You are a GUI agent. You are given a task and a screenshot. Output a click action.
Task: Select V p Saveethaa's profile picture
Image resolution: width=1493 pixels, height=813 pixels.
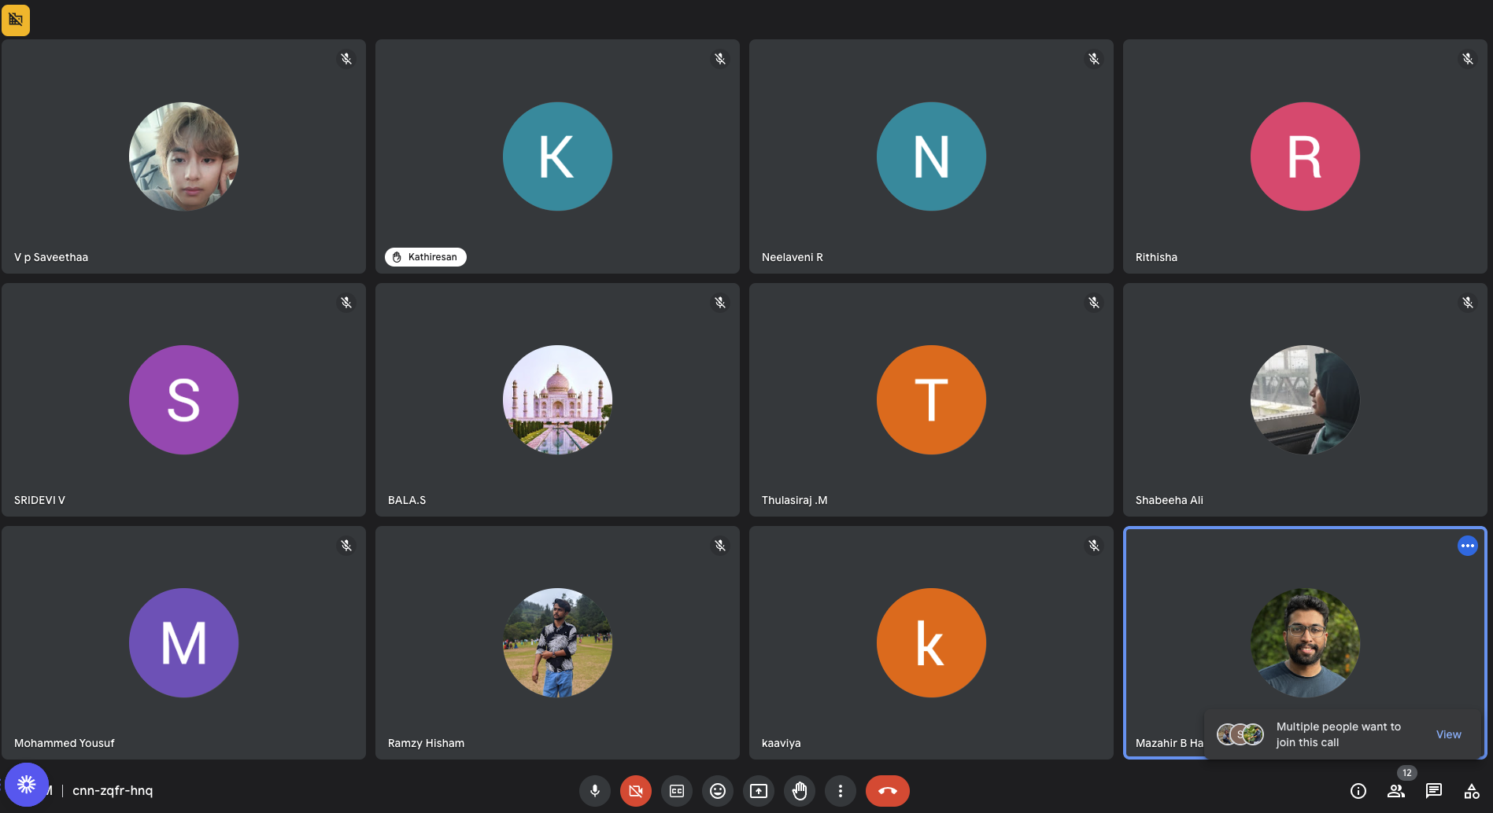(183, 156)
